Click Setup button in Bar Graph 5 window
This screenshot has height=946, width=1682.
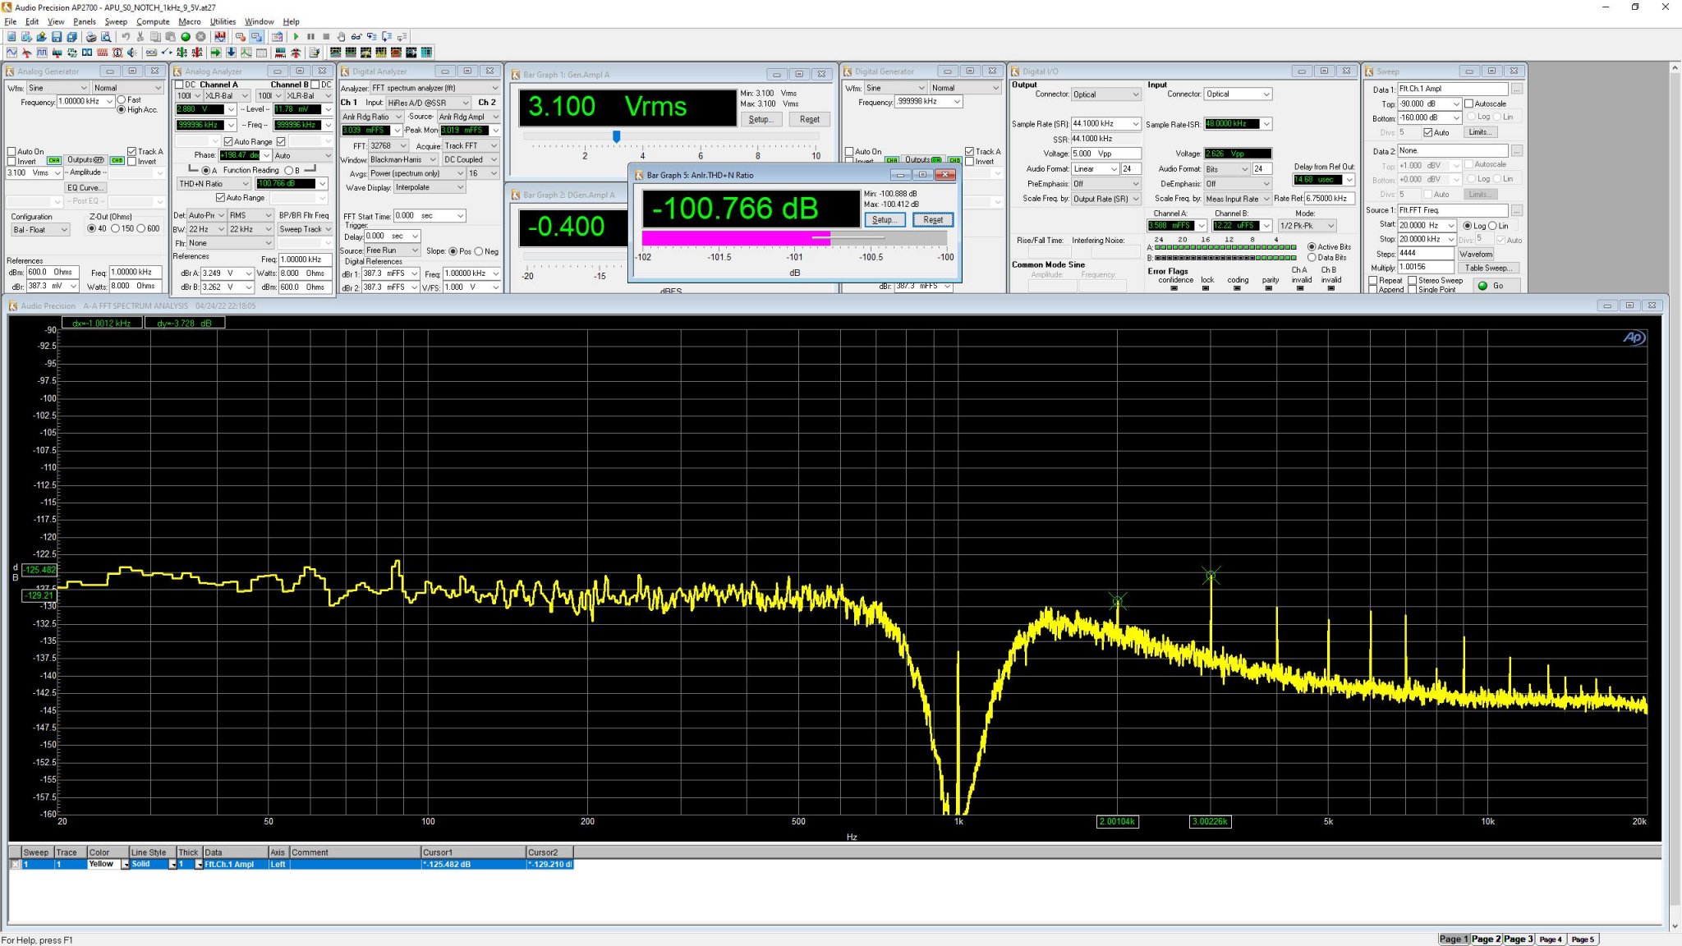point(884,220)
